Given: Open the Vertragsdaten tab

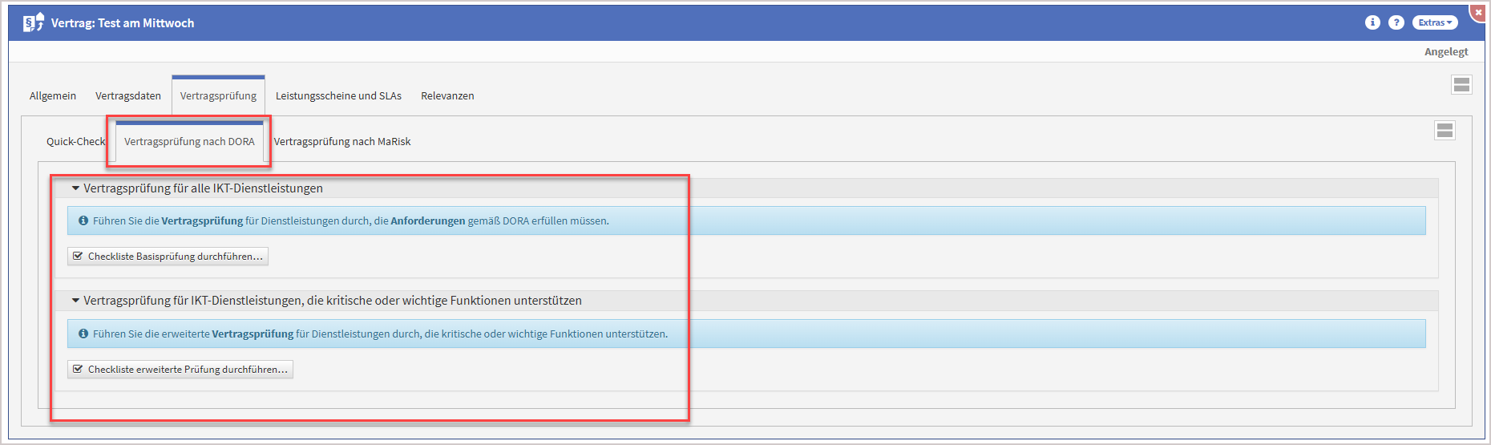Looking at the screenshot, I should point(128,96).
